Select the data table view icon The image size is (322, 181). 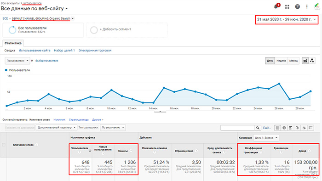[277, 128]
